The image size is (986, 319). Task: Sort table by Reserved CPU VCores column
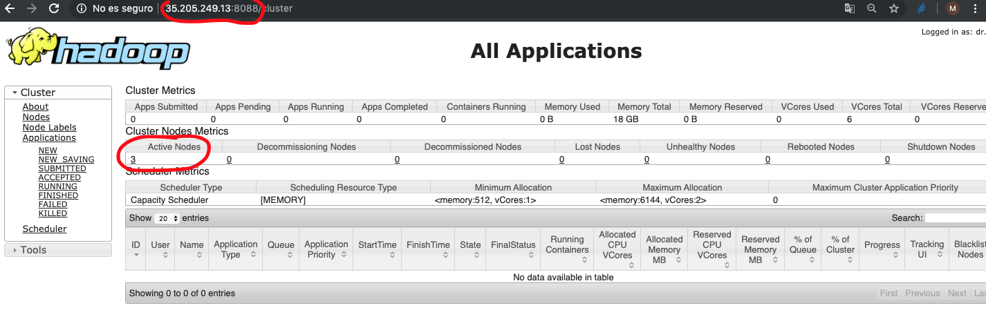tap(712, 249)
